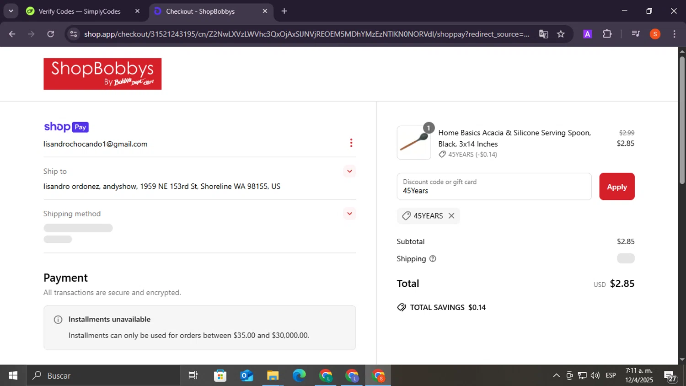Show hidden system tray icons
This screenshot has height=386, width=686.
[x=556, y=375]
